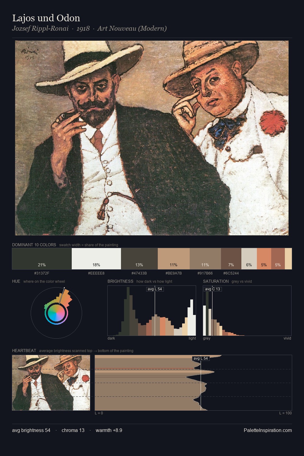Pick the taupe 11% swatch labeled #917B66
Screen dimensions: 304x456
click(205, 259)
